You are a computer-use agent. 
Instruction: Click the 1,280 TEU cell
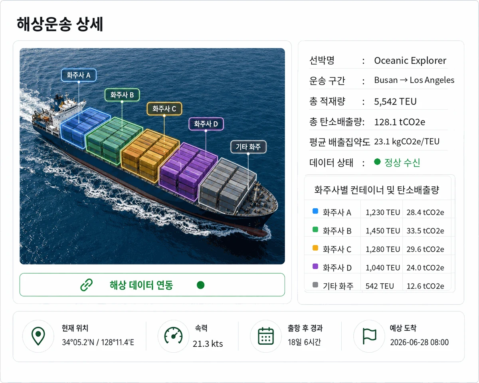point(382,249)
